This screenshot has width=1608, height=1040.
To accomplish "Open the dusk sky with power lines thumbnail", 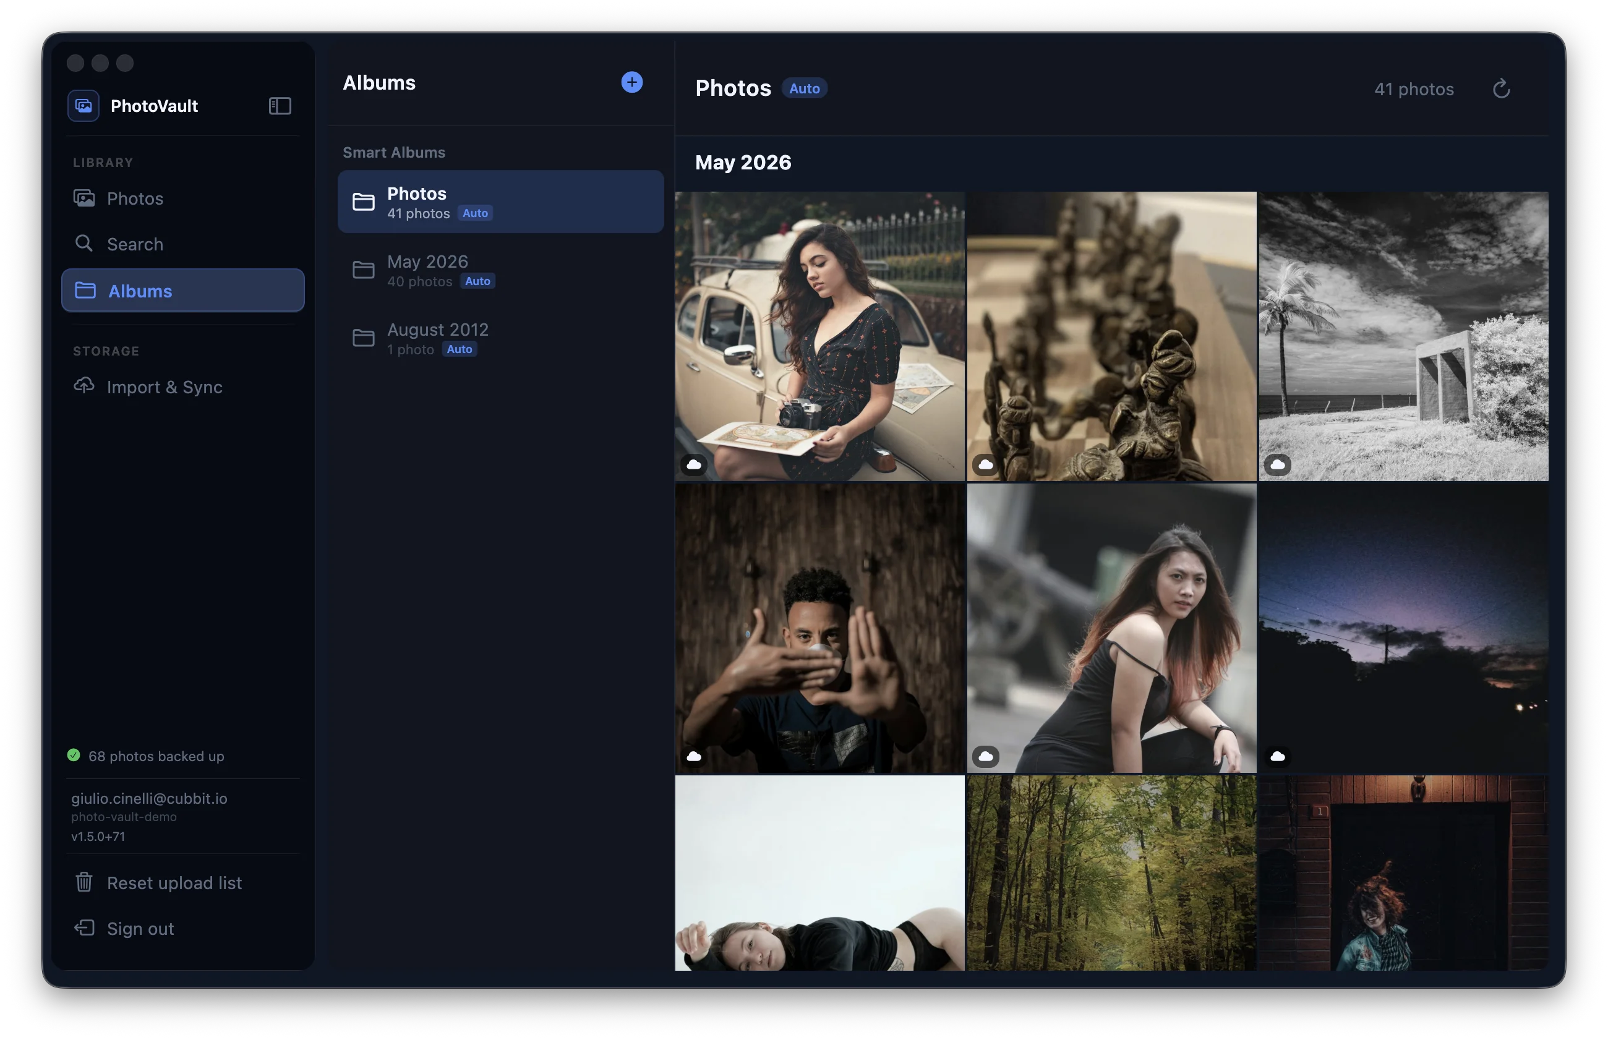I will pyautogui.click(x=1403, y=628).
